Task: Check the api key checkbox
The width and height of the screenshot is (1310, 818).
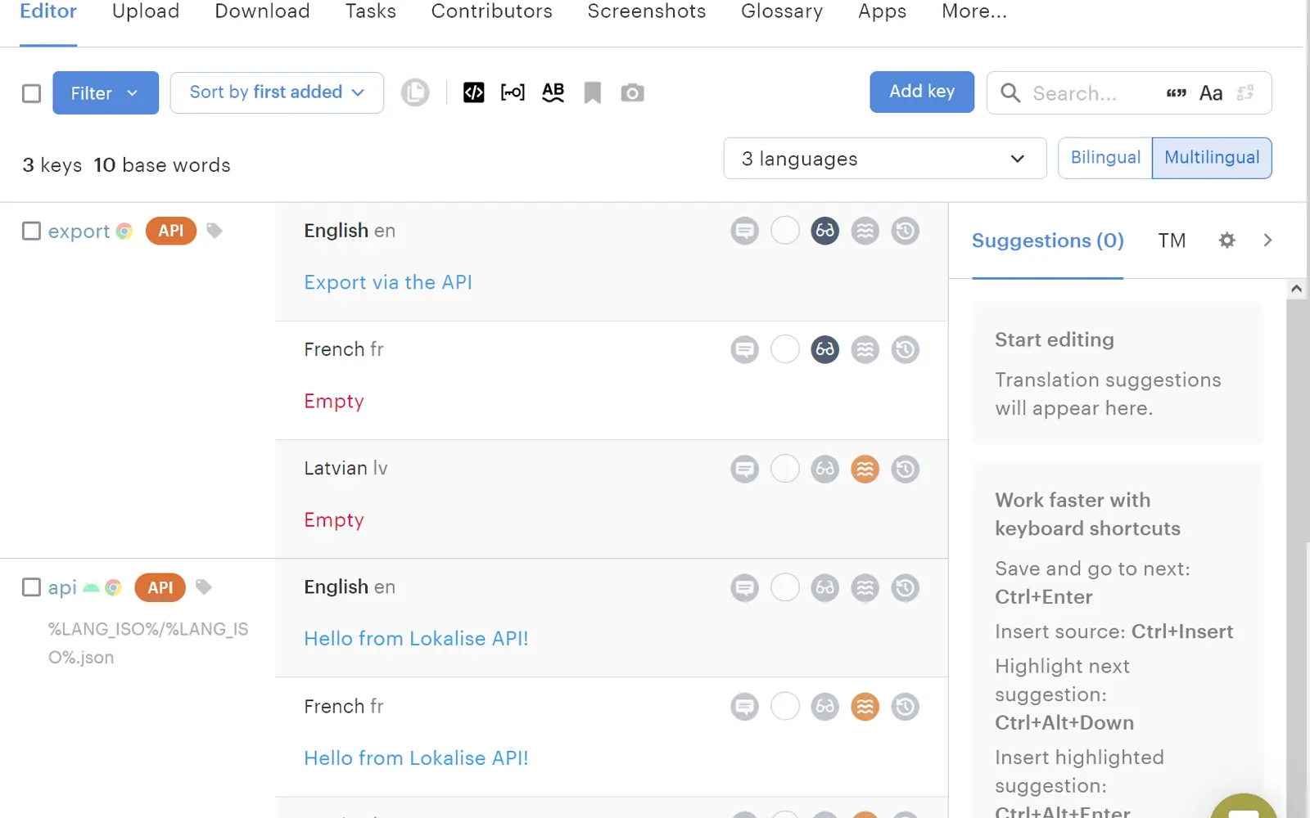Action: click(31, 587)
